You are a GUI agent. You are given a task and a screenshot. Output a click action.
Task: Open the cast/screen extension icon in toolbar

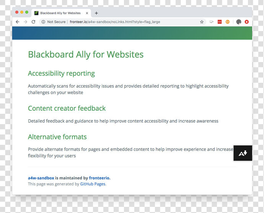click(212, 22)
